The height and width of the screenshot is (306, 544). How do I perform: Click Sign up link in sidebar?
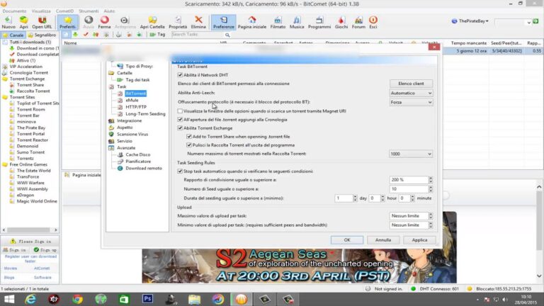[45, 250]
